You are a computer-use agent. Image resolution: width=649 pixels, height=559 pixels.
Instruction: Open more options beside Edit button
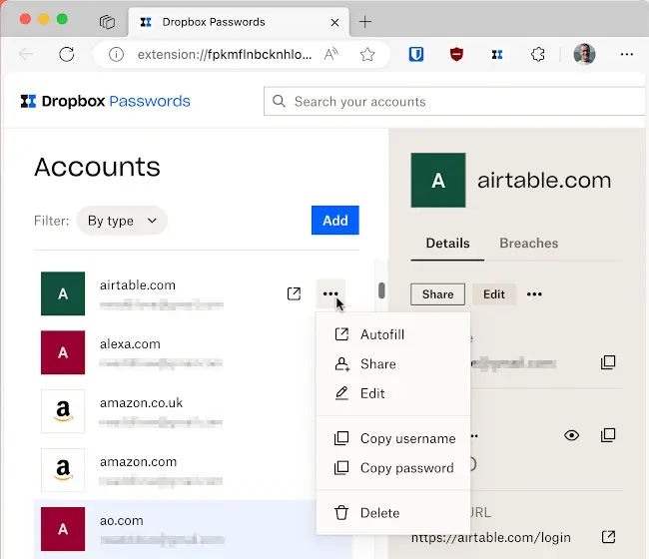pos(534,294)
